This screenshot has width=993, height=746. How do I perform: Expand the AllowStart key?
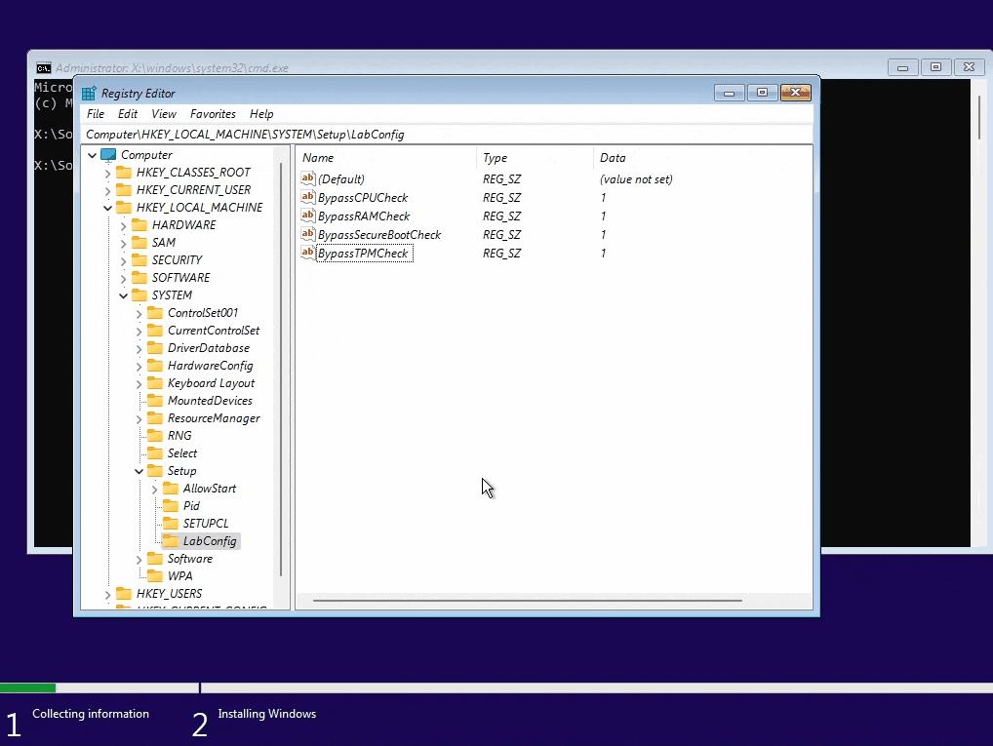pyautogui.click(x=154, y=489)
